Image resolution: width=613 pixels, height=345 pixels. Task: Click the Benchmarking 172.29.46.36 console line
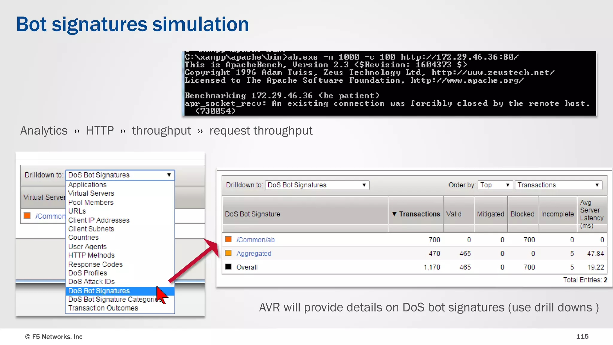(282, 96)
